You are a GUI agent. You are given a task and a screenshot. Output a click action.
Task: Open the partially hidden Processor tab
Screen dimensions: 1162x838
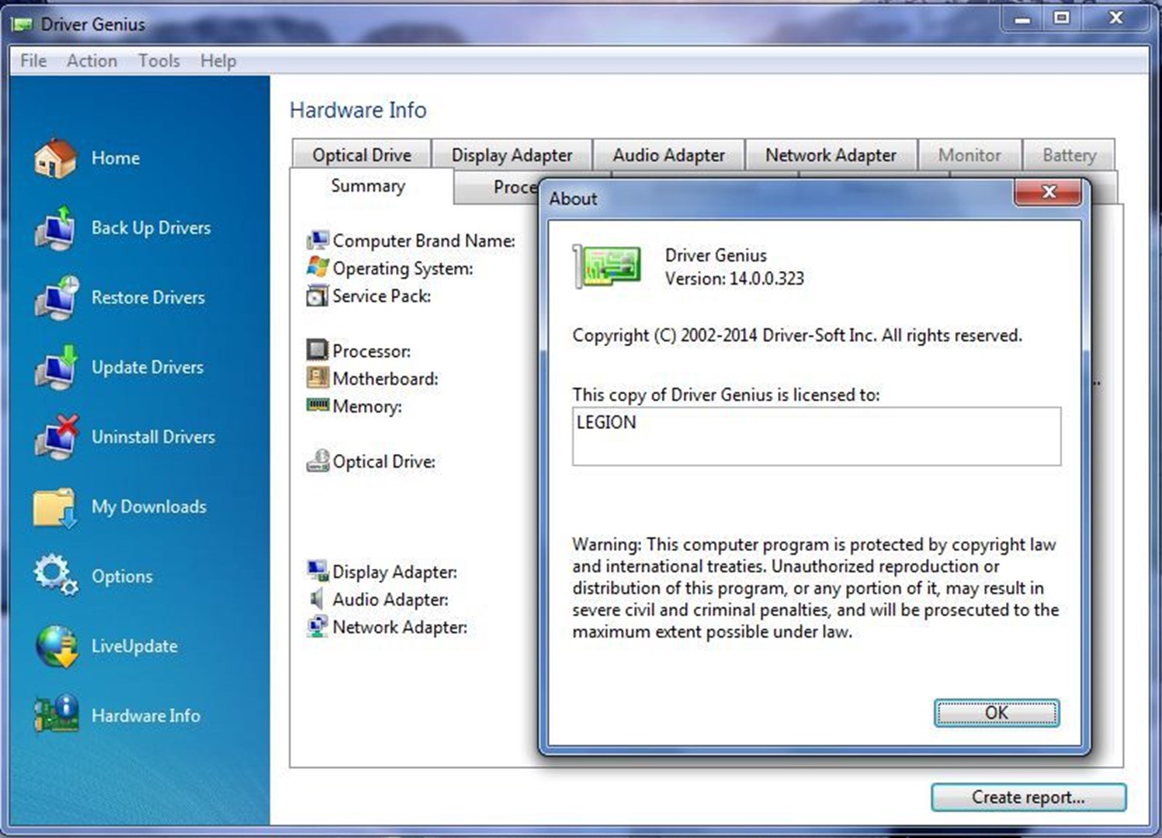497,188
